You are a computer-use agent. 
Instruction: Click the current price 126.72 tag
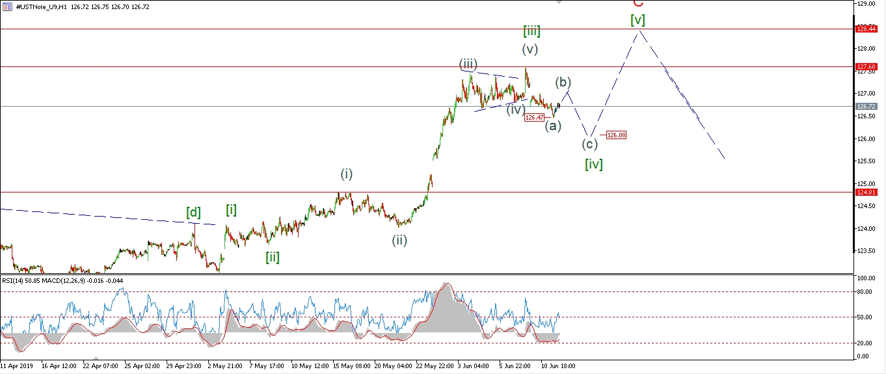pyautogui.click(x=867, y=106)
